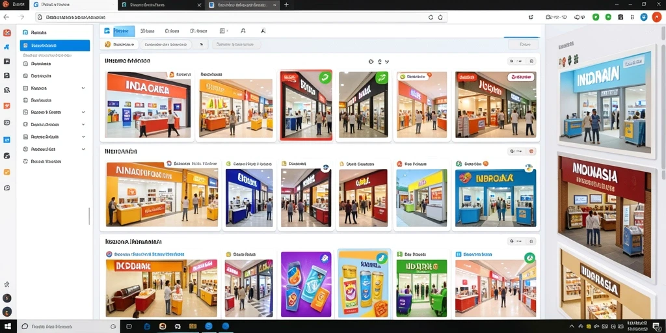Screen dimensions: 666x333
Task: Click the Task View icon on the taskbar
Action: [129, 326]
